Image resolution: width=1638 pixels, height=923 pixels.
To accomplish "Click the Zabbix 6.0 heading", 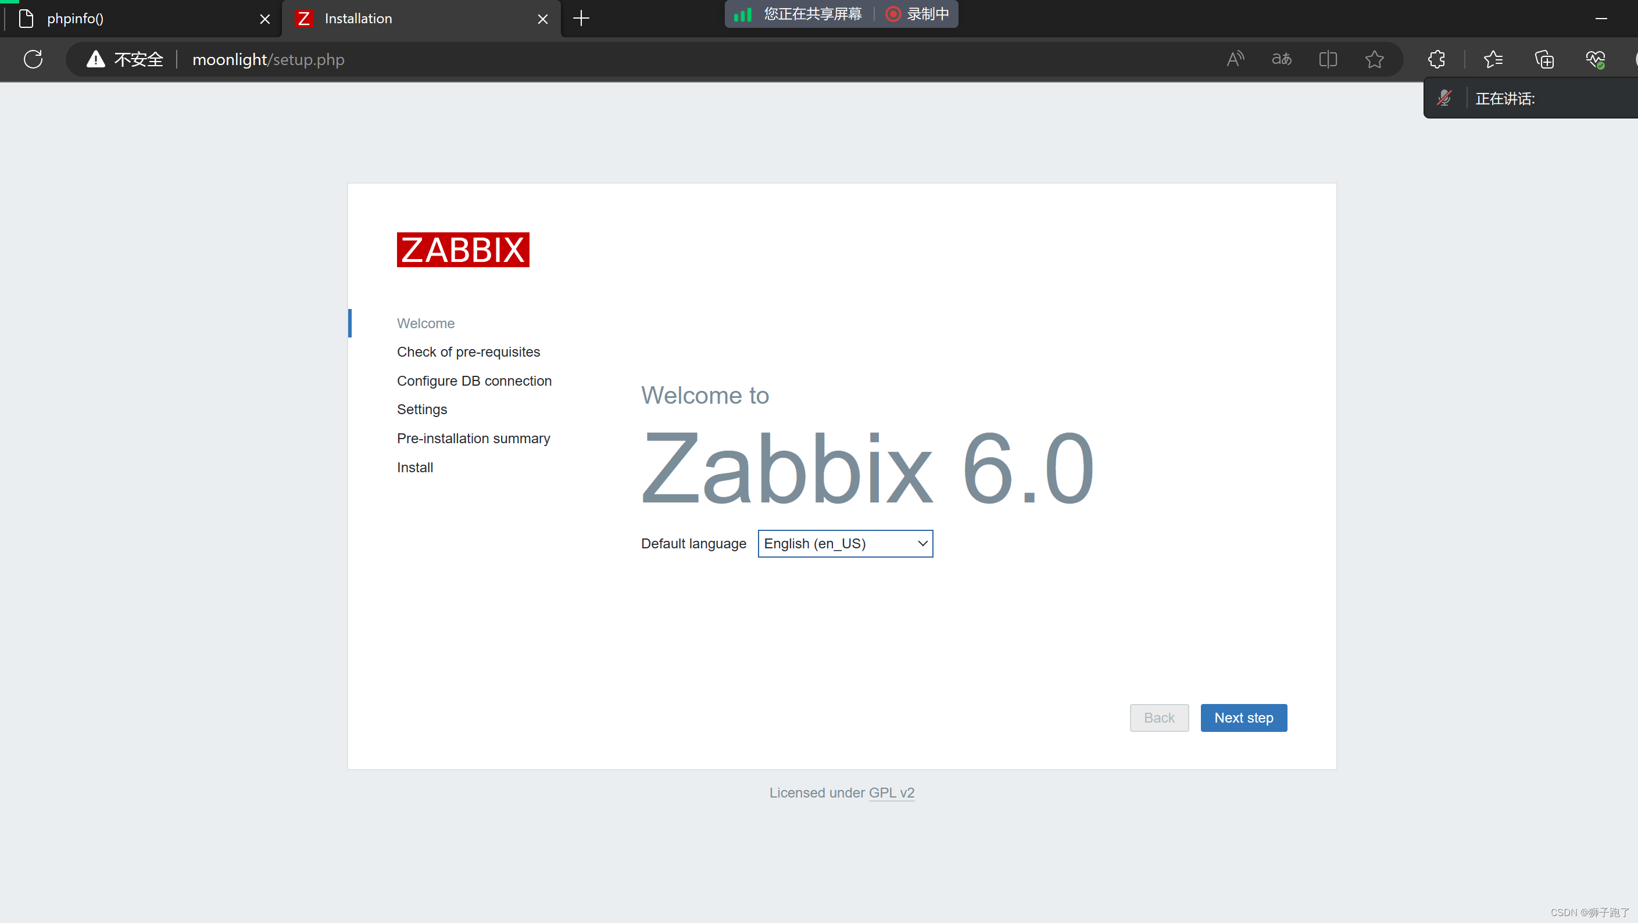I will pos(867,468).
